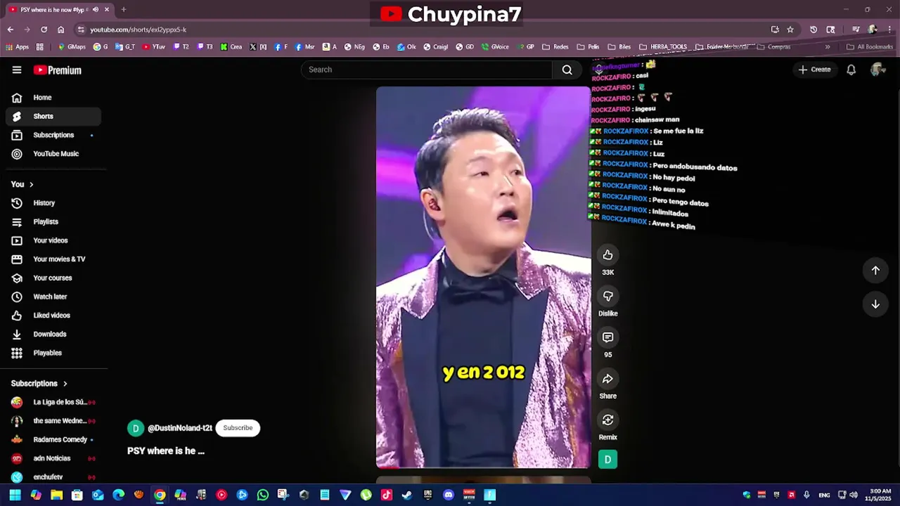
Task: Open La Liga de los Sú... channel
Action: point(53,402)
